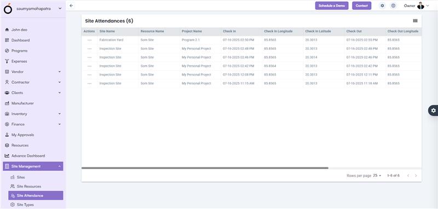The height and width of the screenshot is (209, 438).
Task: Go to next page arrow in pagination
Action: (x=416, y=176)
